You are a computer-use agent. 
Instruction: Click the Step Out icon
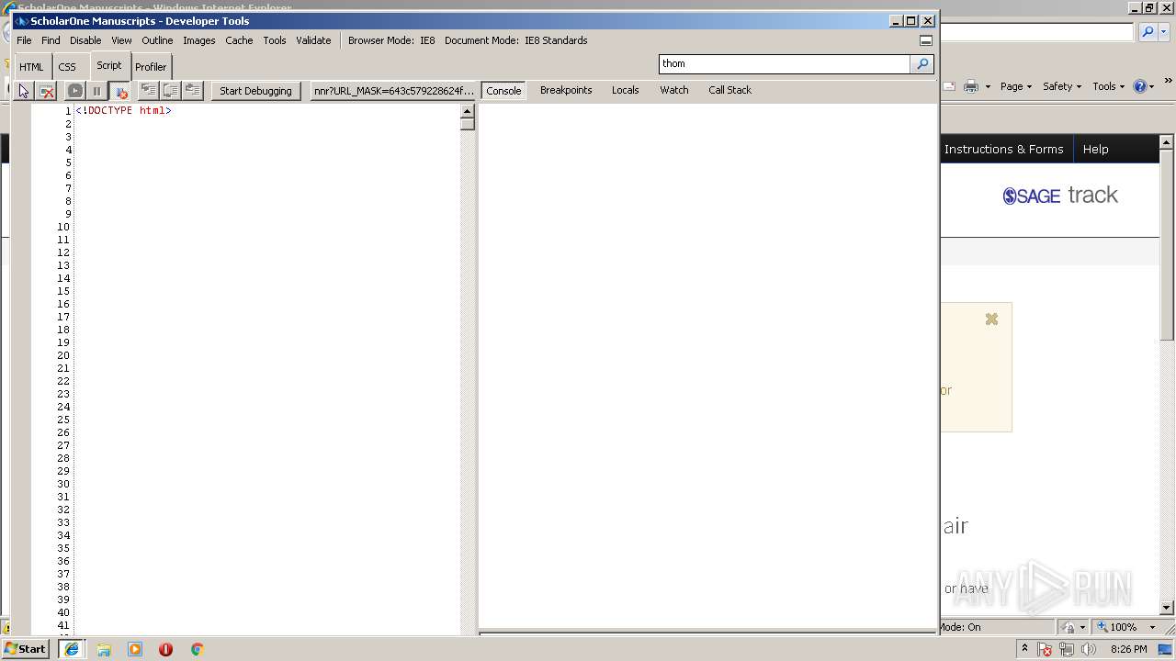coord(192,90)
